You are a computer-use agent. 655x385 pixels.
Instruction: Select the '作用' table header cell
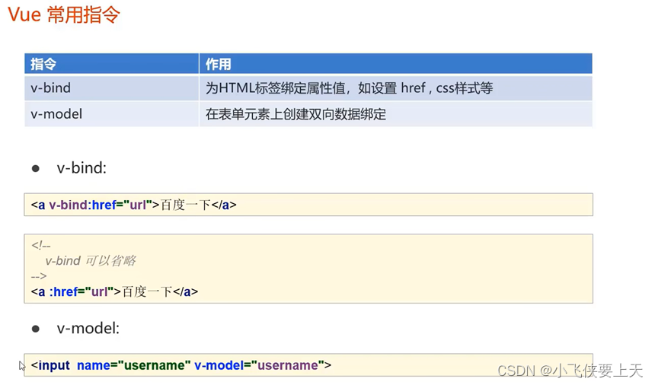coord(395,64)
